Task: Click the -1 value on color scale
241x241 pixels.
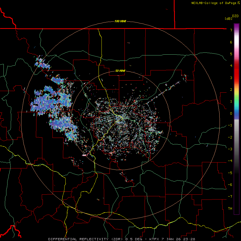Action: click(x=230, y=125)
